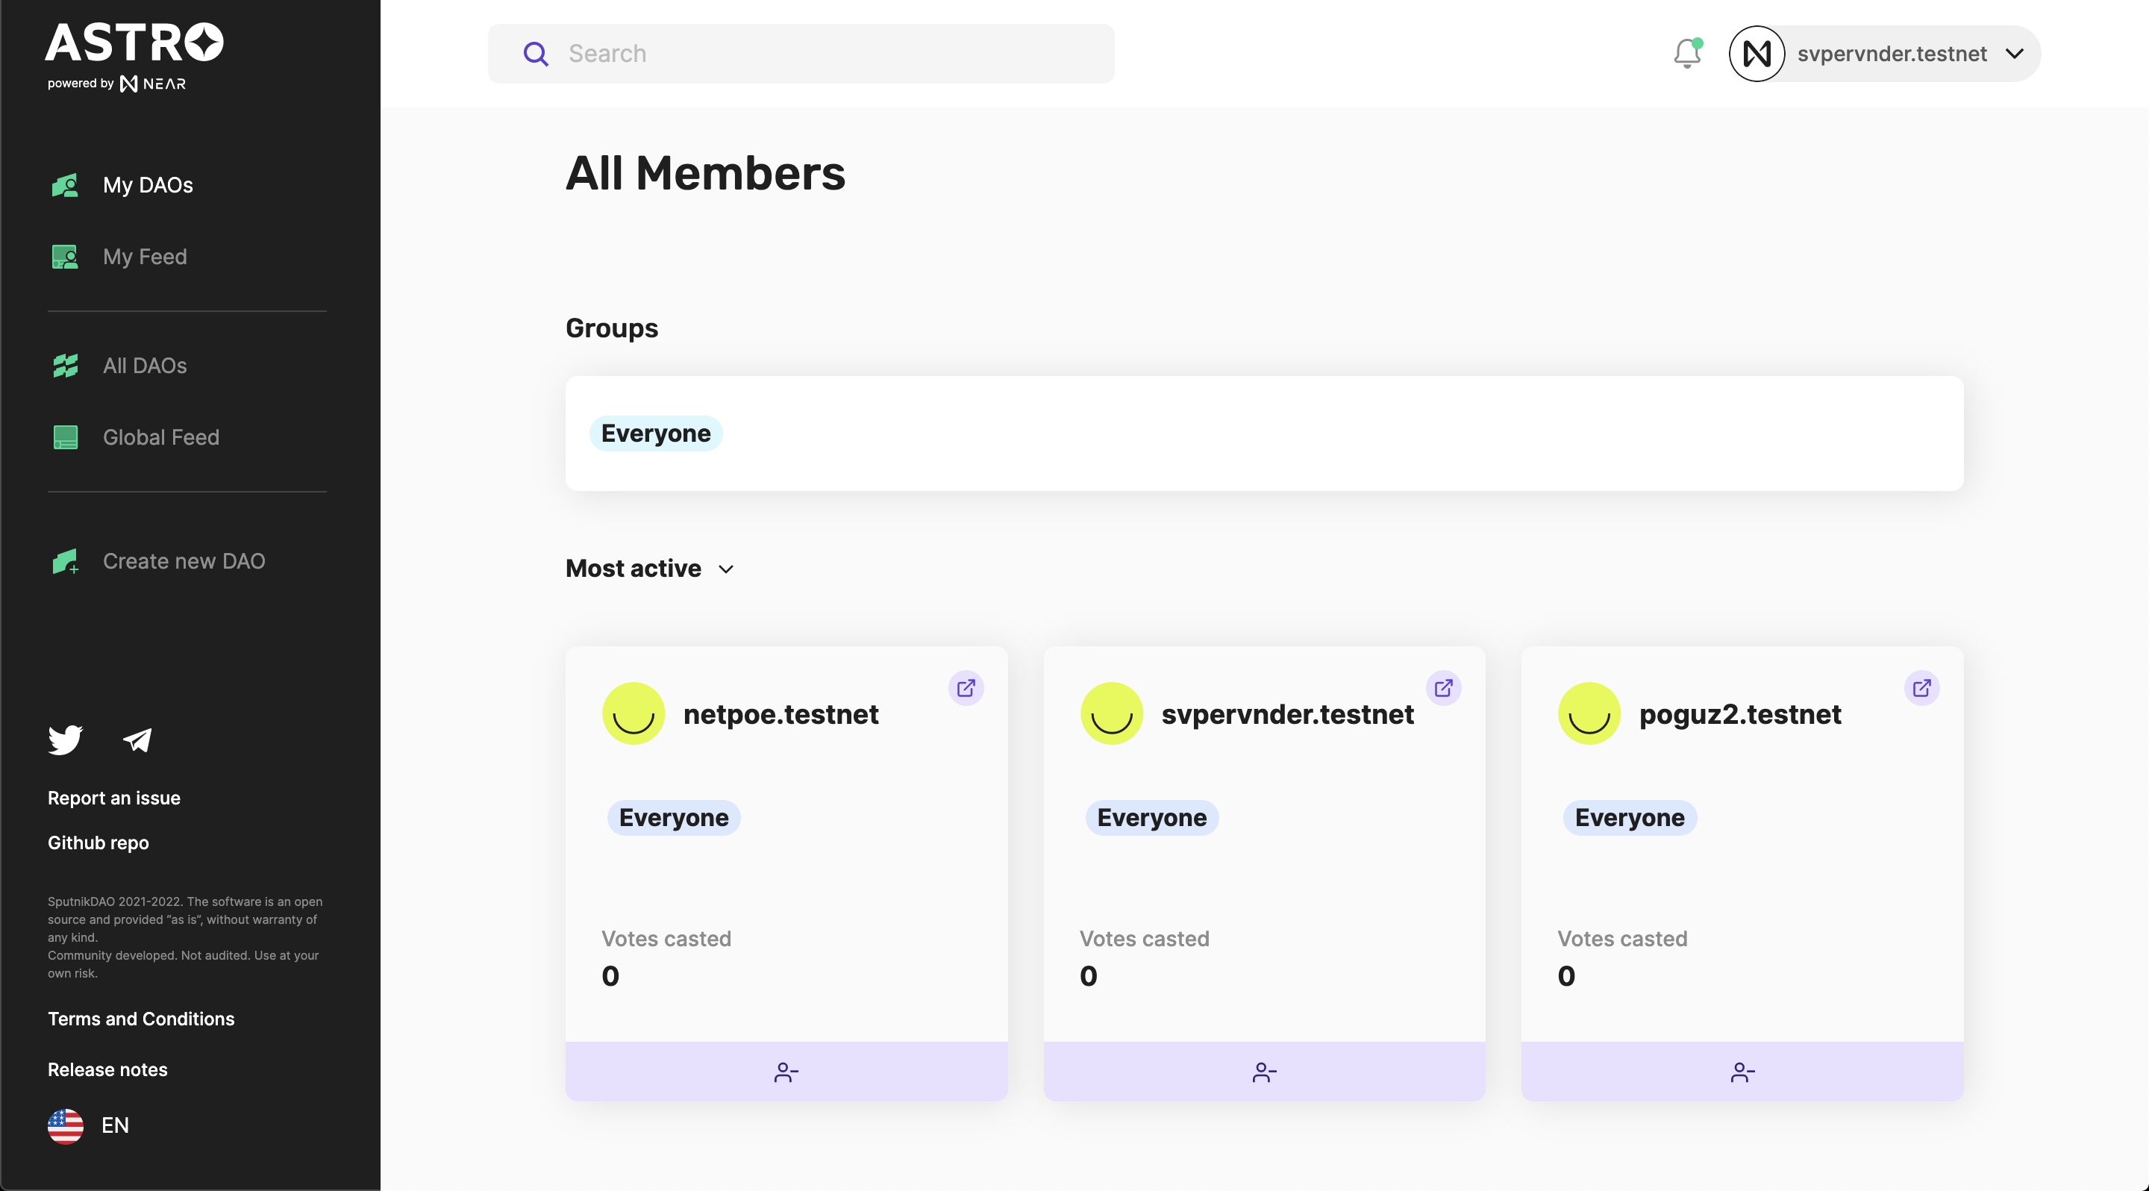Open the notifications bell icon
Image resolution: width=2149 pixels, height=1191 pixels.
[x=1686, y=54]
